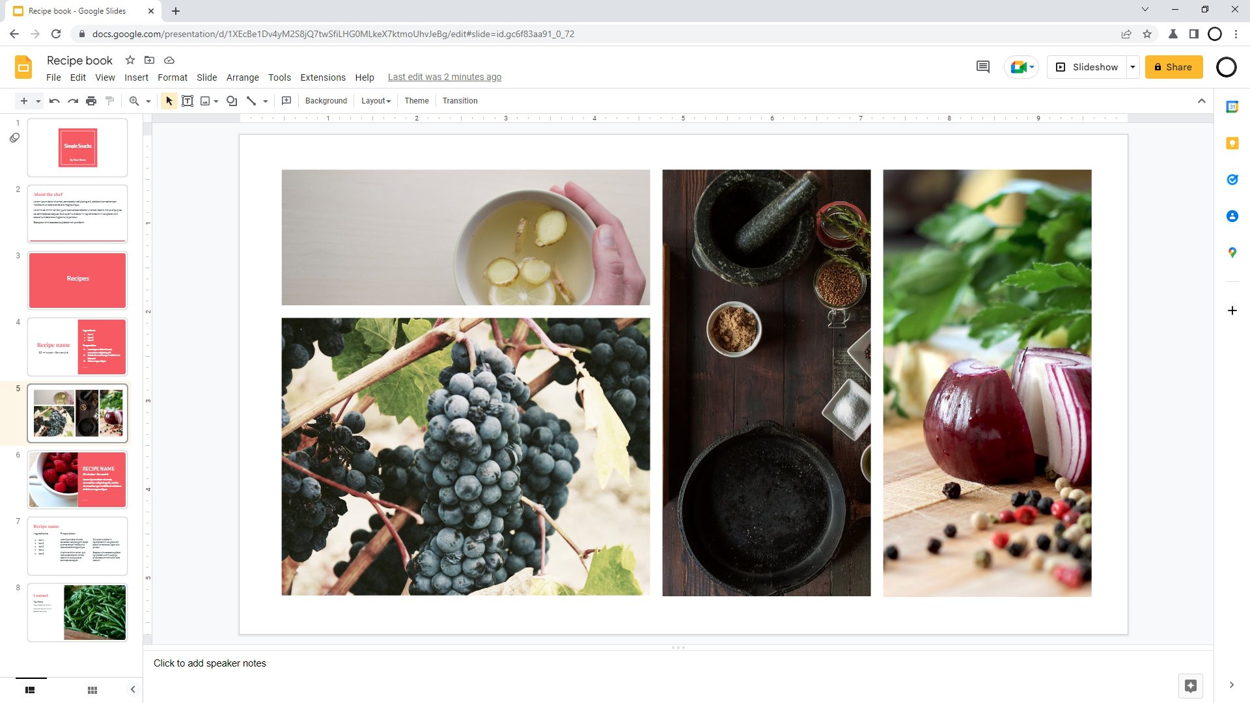Click the Background button in toolbar

click(326, 100)
